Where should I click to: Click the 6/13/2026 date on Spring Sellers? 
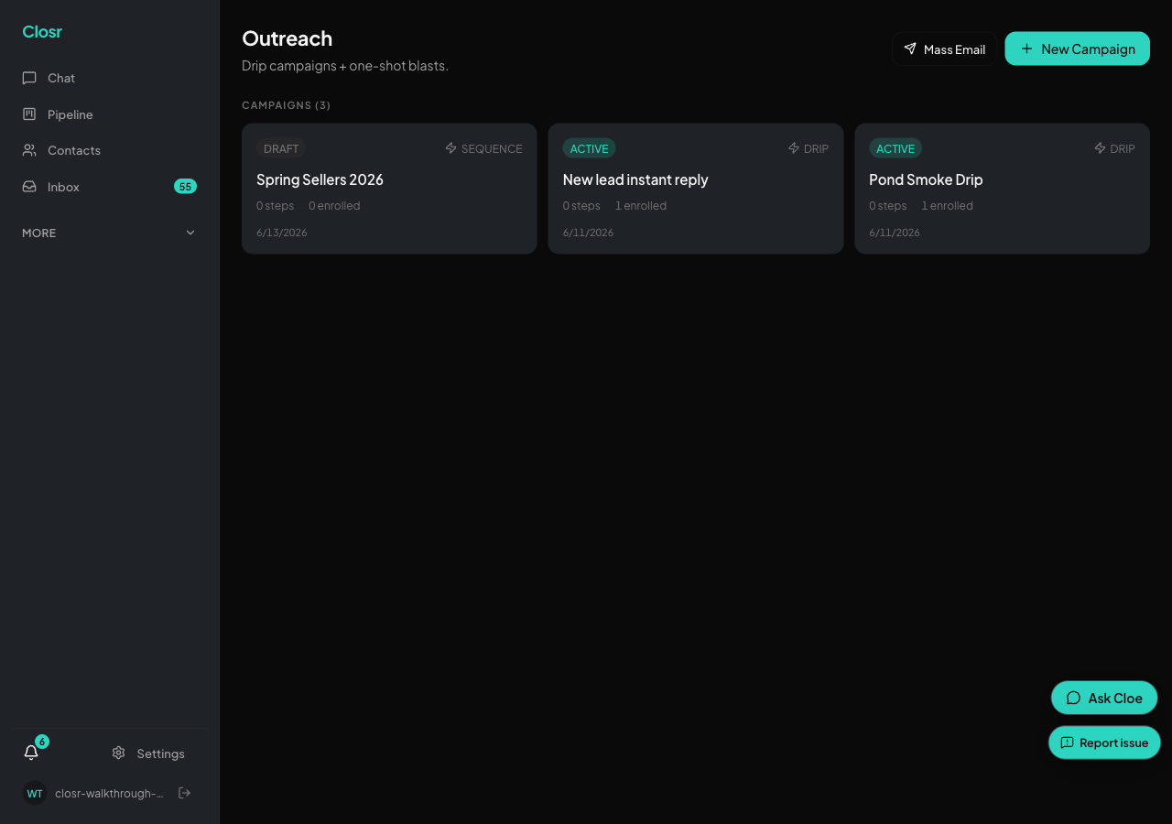pyautogui.click(x=282, y=233)
